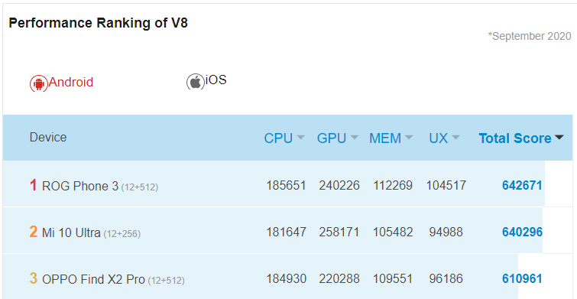Click the CPU column header label
This screenshot has height=299, width=577.
point(278,138)
